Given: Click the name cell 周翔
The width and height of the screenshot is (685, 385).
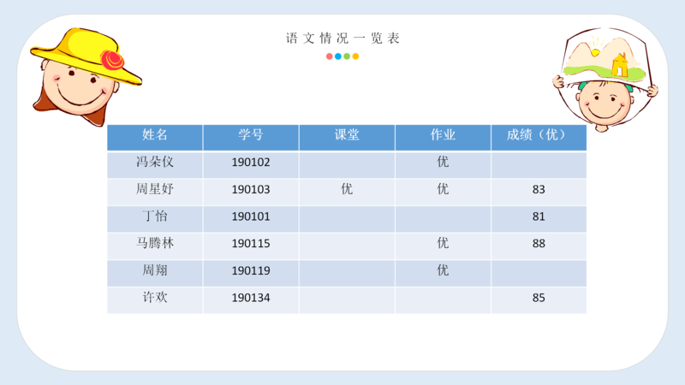Looking at the screenshot, I should [x=155, y=273].
